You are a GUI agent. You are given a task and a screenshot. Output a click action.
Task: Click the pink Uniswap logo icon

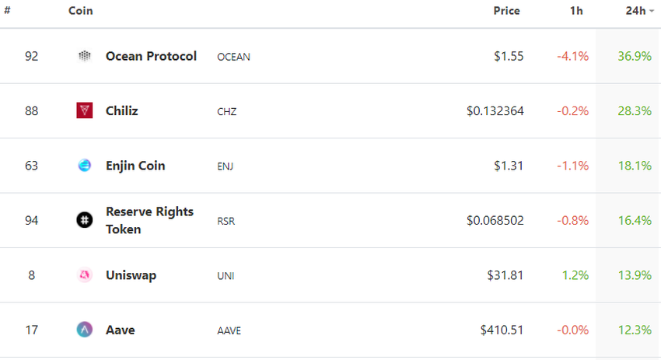tap(85, 275)
